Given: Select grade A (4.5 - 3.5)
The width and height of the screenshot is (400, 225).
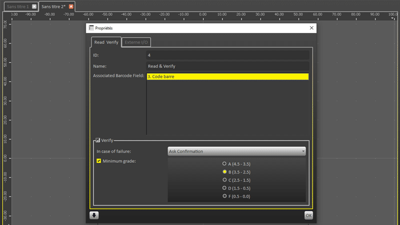Looking at the screenshot, I should click(x=224, y=163).
